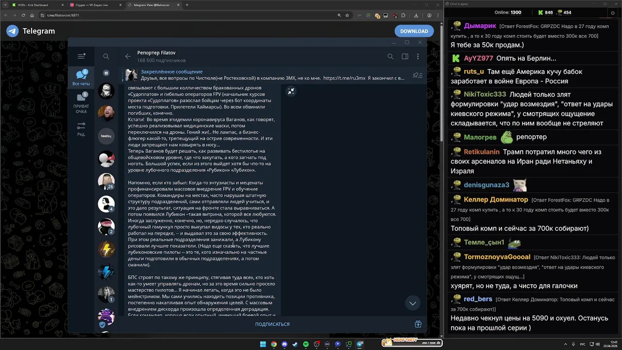Open the chat showing 26 unread
622x350 pixels.
coord(106,181)
